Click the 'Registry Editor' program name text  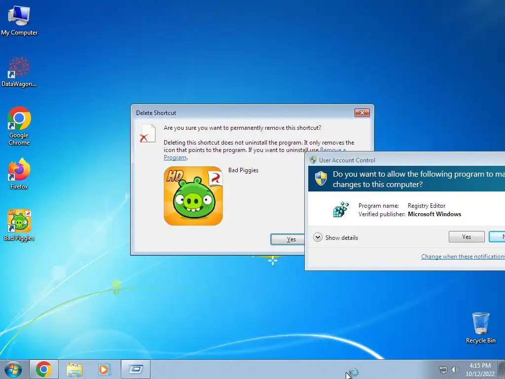[427, 206]
